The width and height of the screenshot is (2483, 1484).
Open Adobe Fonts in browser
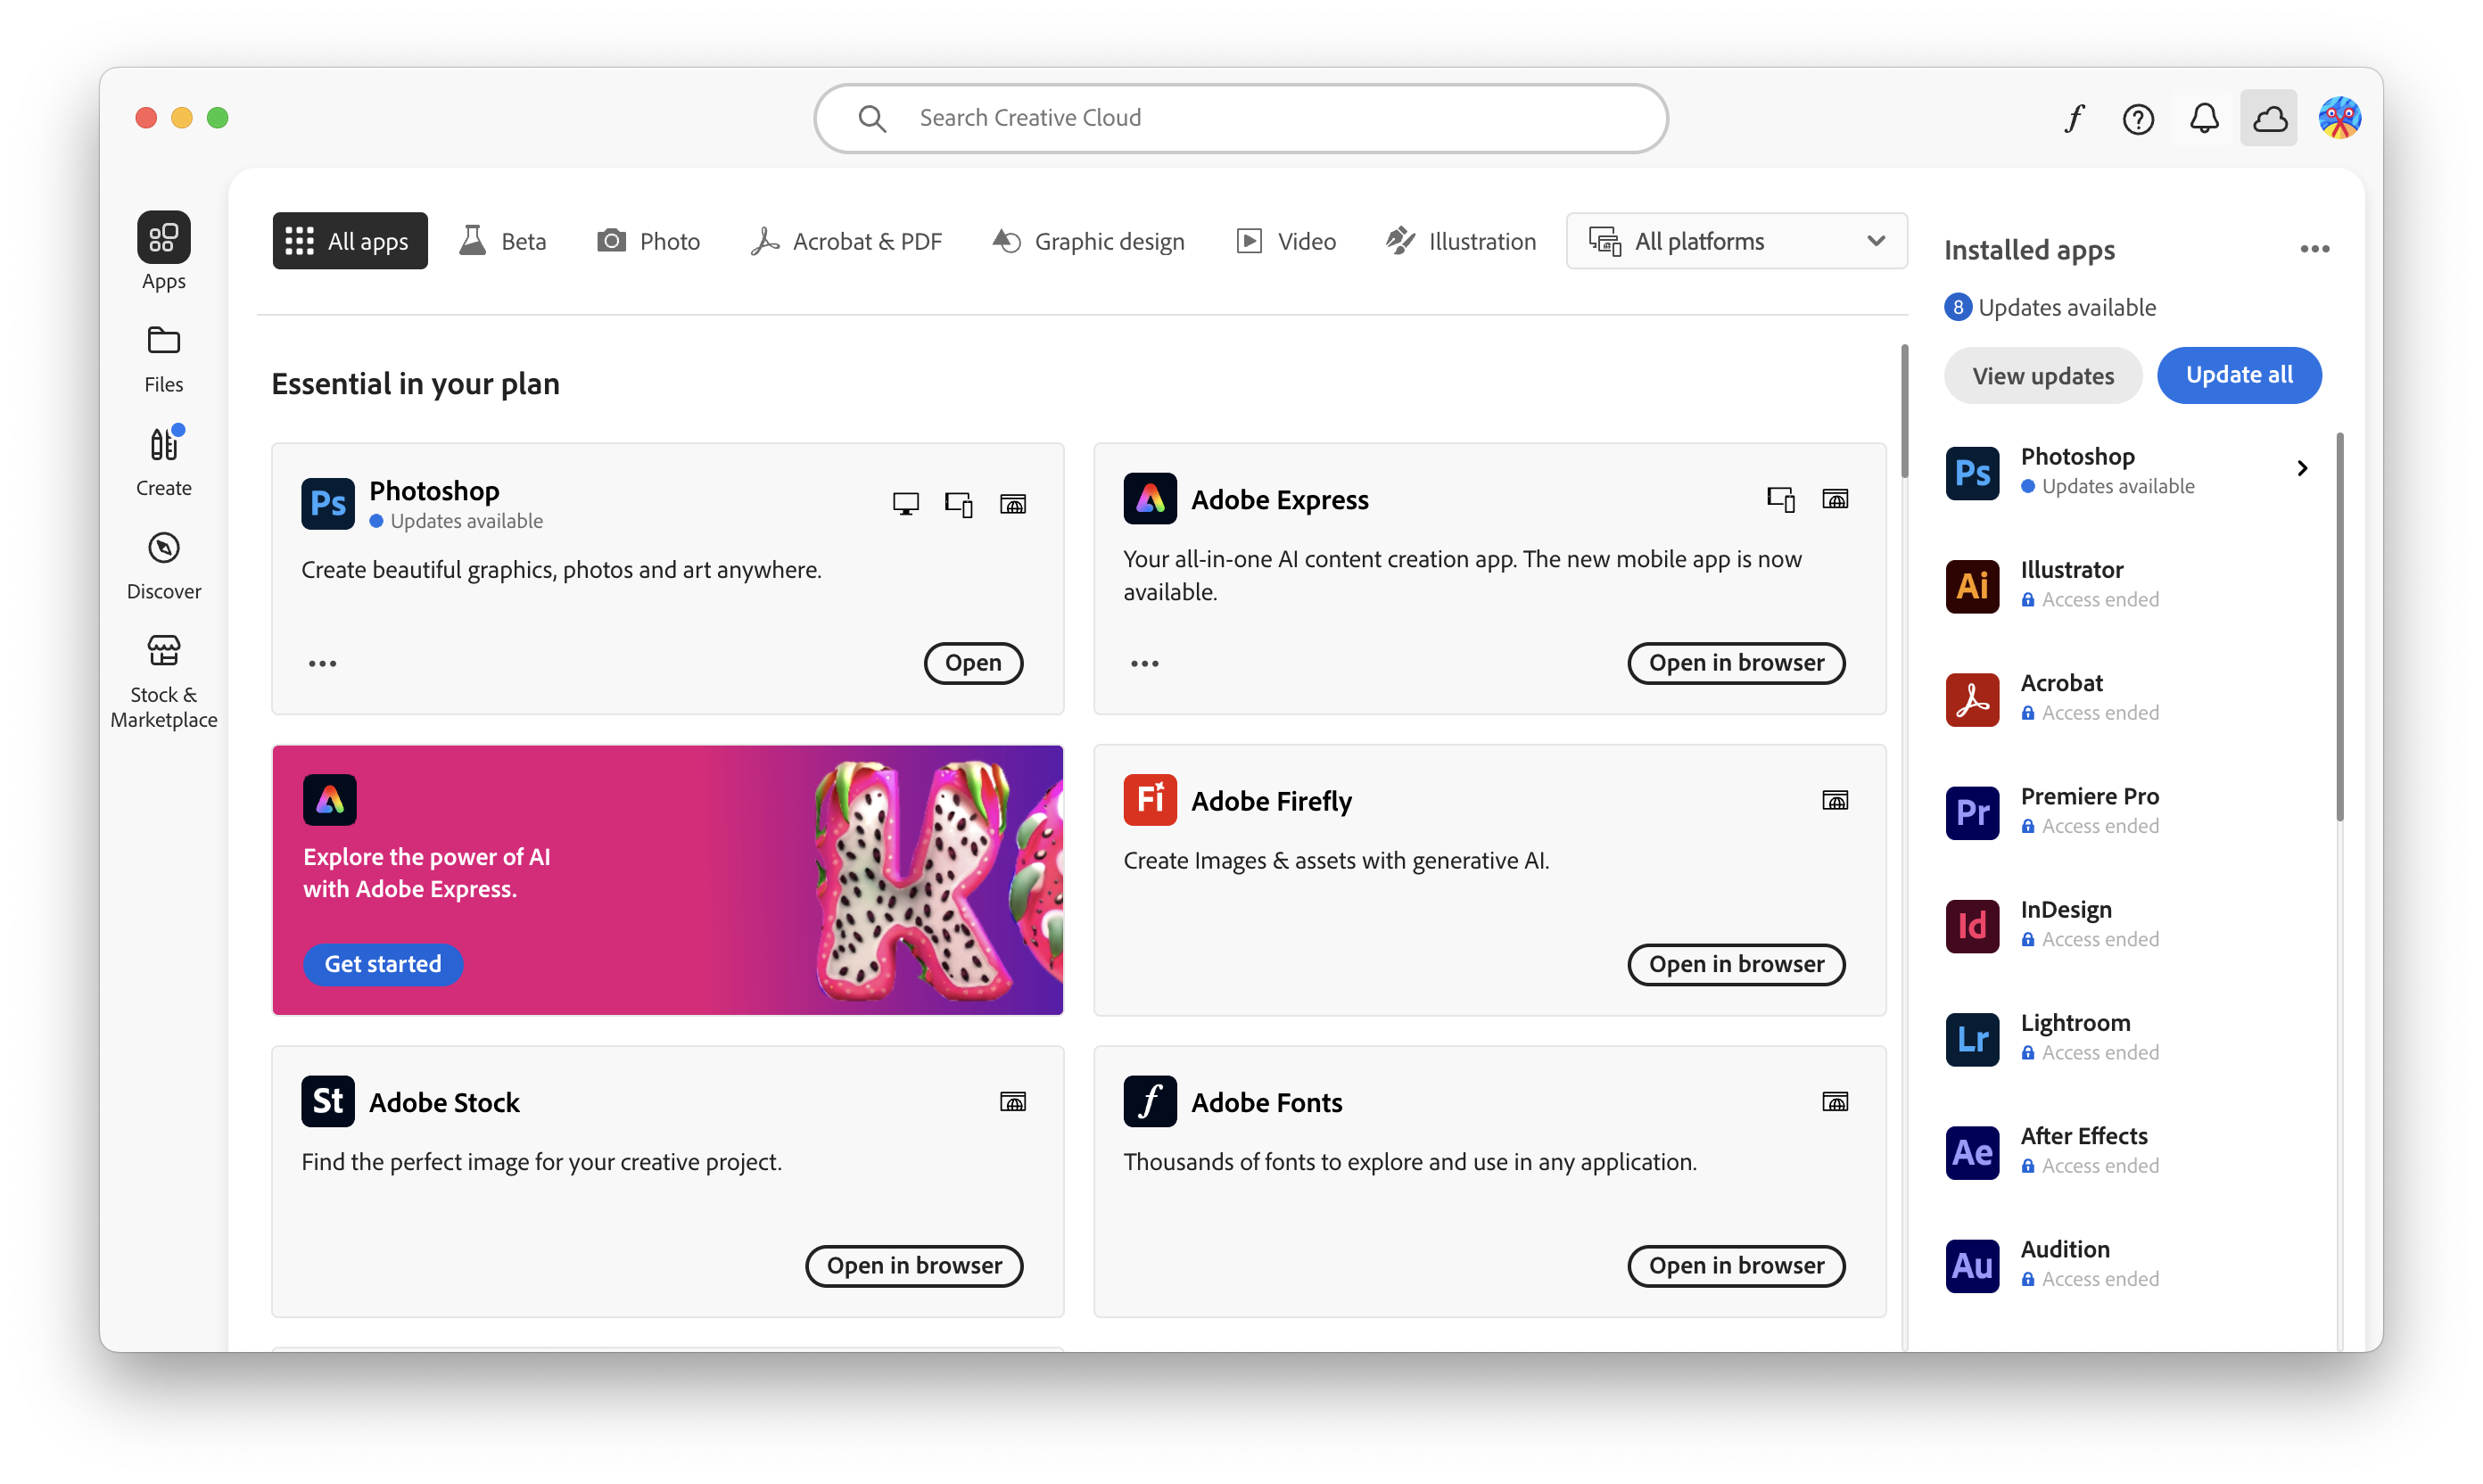[x=1736, y=1266]
